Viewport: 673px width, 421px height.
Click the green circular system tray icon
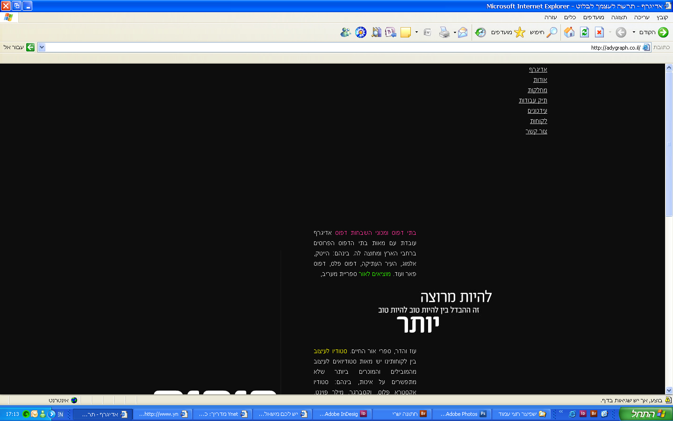[x=26, y=414]
